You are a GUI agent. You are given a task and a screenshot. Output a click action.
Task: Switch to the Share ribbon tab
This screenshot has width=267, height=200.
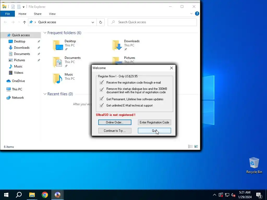(38, 14)
